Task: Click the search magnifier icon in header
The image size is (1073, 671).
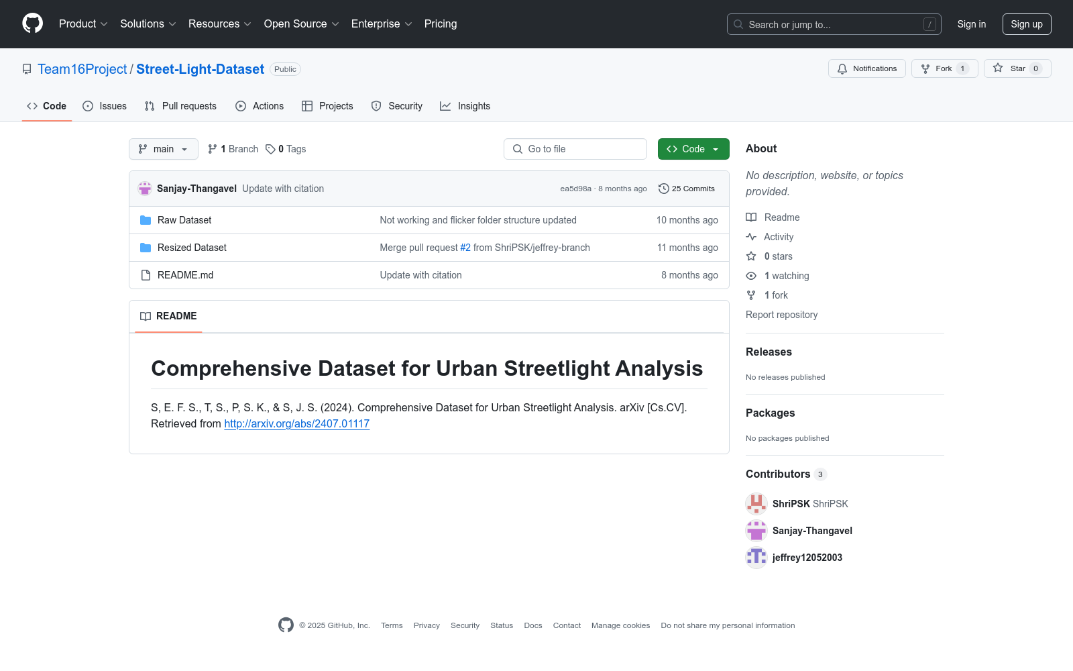Action: [x=738, y=24]
